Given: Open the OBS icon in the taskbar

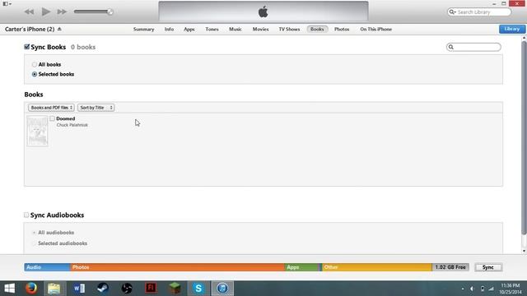Looking at the screenshot, I should tap(127, 289).
